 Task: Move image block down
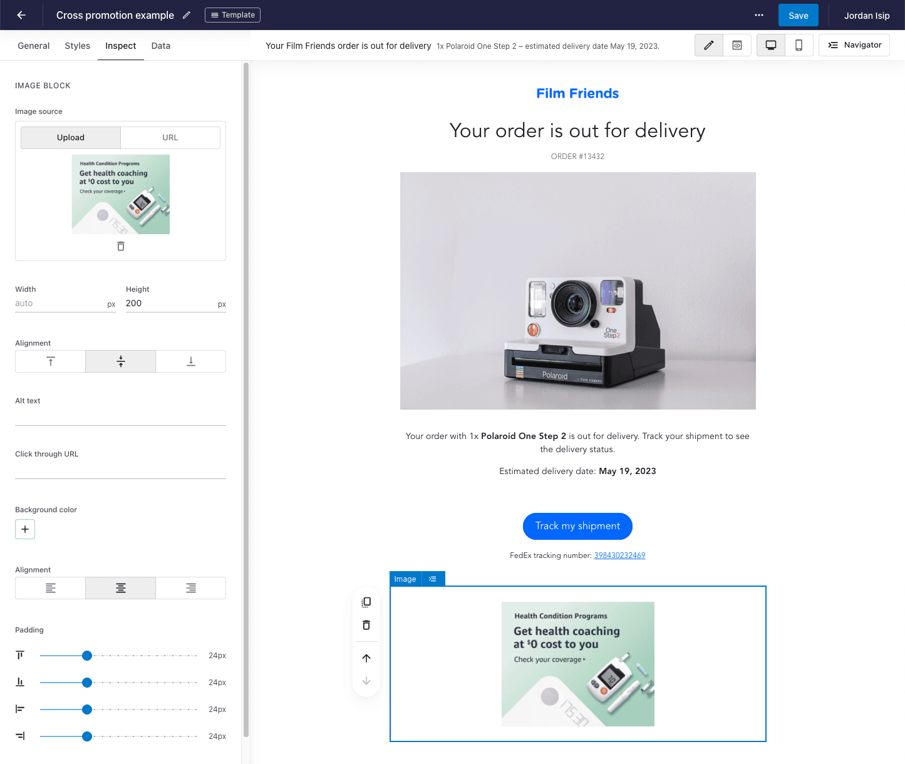tap(366, 681)
